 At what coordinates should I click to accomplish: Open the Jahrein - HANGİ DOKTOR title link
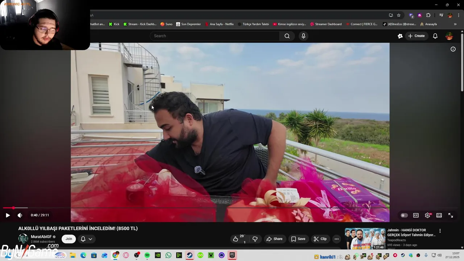[411, 232]
